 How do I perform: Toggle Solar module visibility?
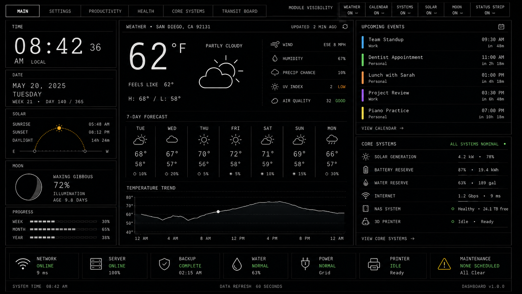tap(431, 10)
